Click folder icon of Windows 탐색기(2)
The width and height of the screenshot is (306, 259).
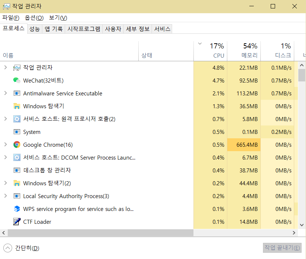pos(17,183)
